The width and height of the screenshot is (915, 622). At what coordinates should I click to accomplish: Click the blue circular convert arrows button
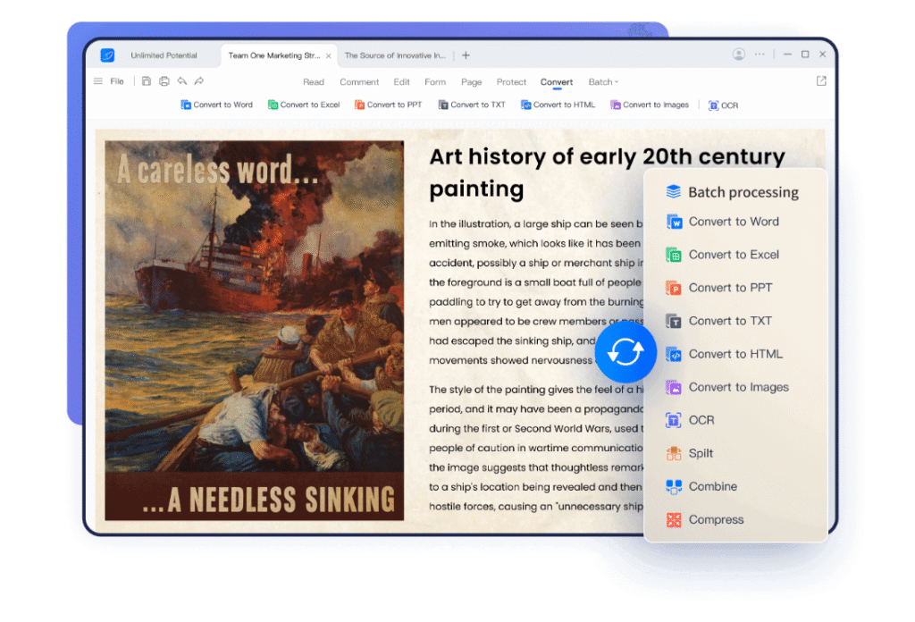[x=625, y=352]
